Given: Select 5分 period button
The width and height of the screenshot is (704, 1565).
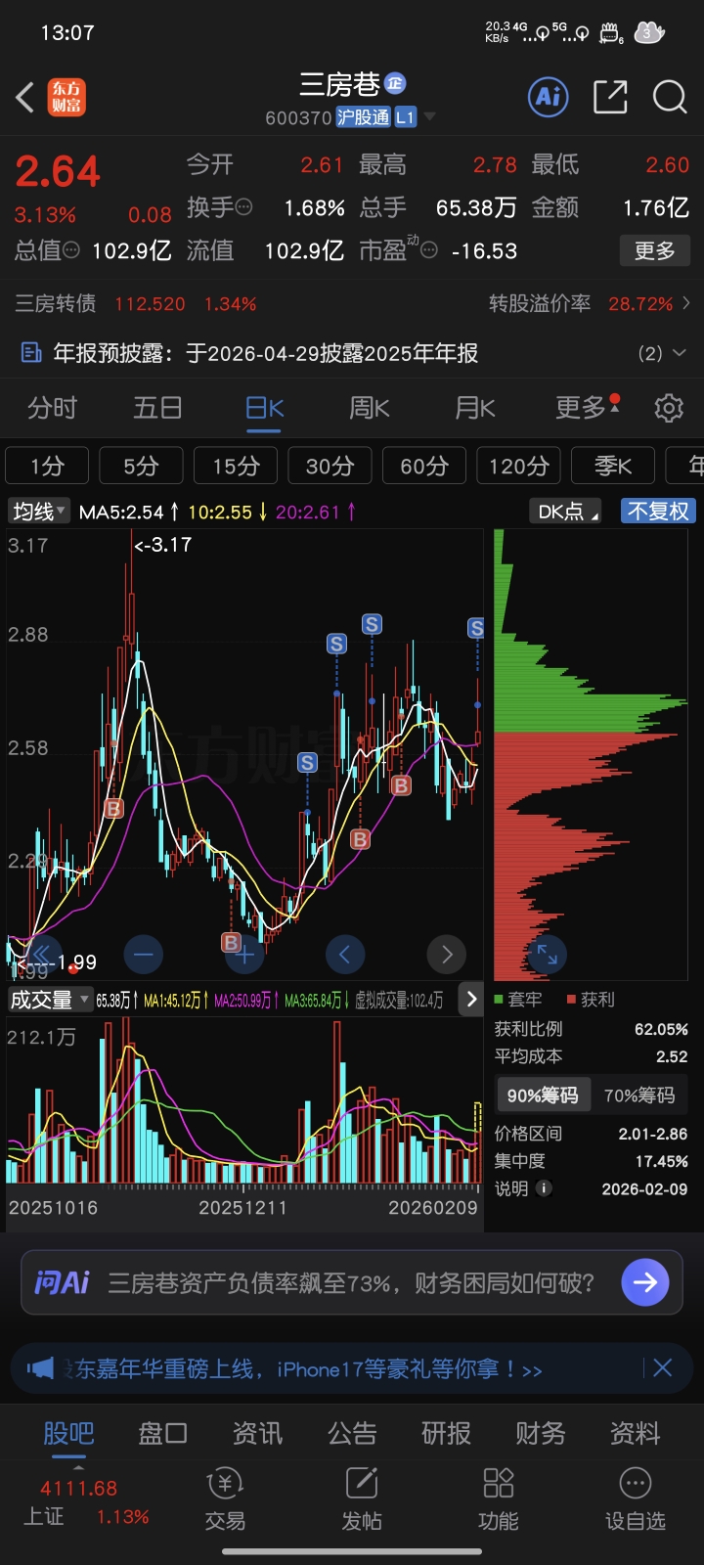Looking at the screenshot, I should point(141,466).
